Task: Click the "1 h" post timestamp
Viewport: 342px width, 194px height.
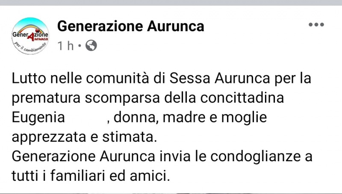Action: [65, 46]
